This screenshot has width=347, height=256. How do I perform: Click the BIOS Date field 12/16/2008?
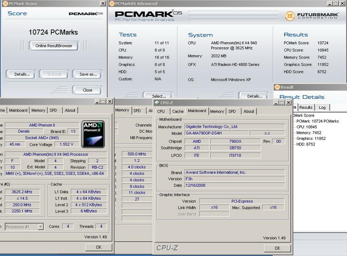tap(235, 185)
